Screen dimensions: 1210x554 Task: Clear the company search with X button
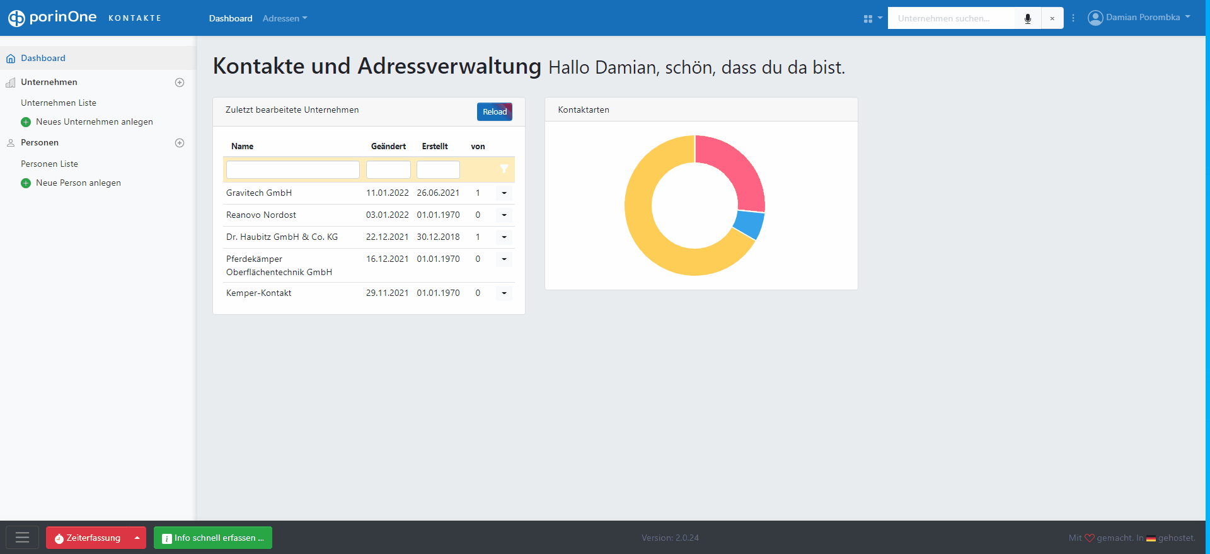click(x=1052, y=18)
